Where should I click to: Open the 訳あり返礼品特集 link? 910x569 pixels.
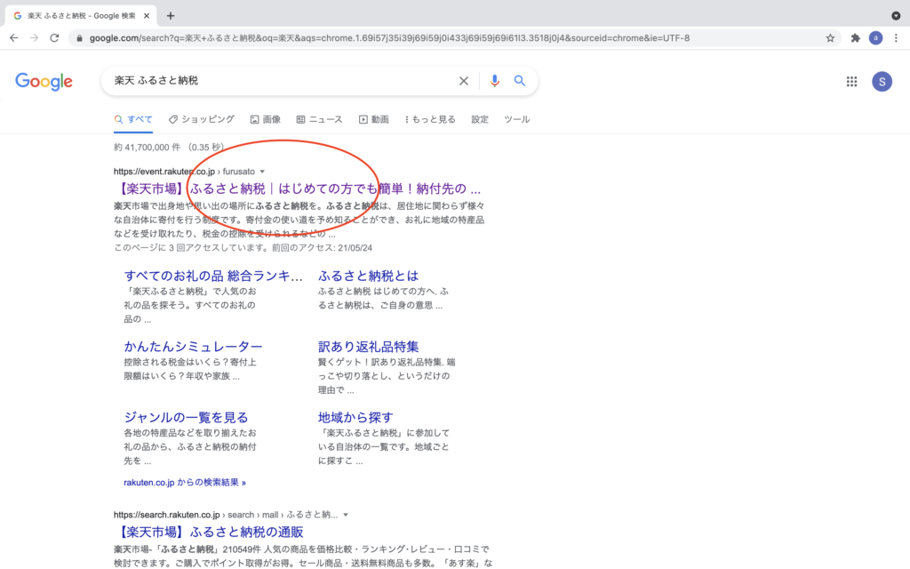[368, 347]
